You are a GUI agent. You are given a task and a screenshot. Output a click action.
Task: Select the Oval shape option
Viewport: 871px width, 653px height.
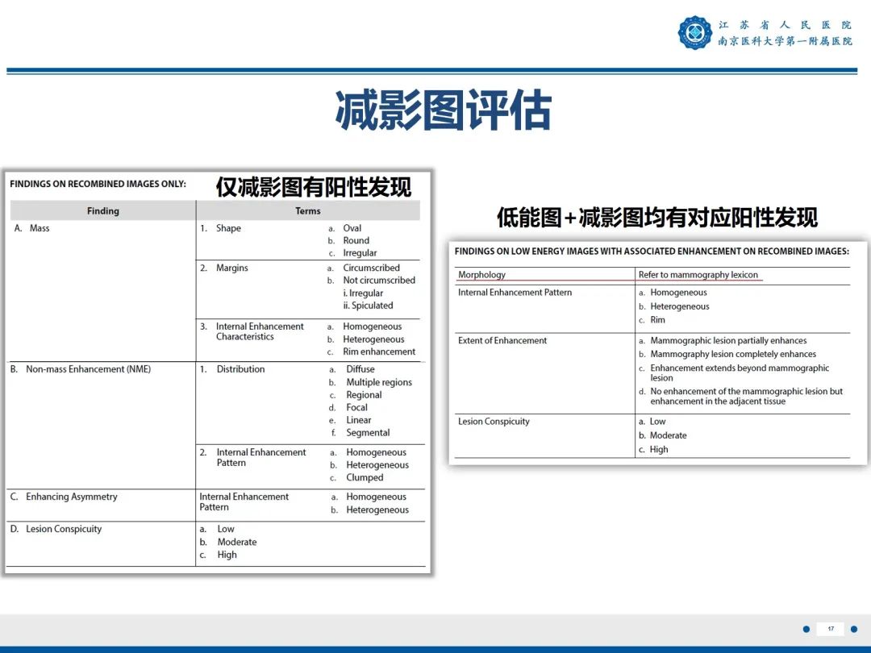[352, 227]
